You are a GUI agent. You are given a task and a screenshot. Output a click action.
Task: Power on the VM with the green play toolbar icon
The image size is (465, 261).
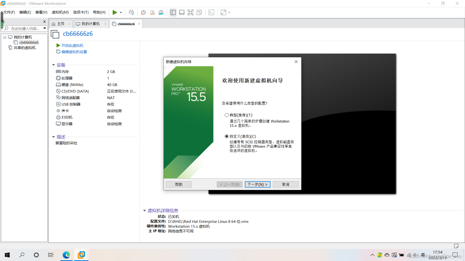[x=115, y=12]
